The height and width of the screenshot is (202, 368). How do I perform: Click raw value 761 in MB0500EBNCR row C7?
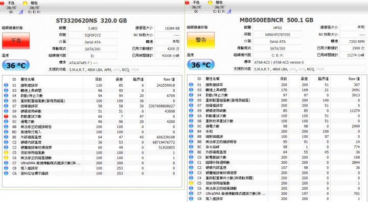[357, 193]
